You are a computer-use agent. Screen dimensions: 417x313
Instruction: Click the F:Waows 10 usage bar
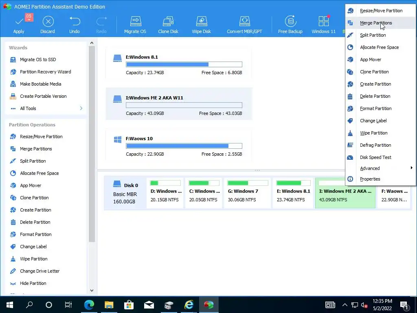pyautogui.click(x=184, y=146)
